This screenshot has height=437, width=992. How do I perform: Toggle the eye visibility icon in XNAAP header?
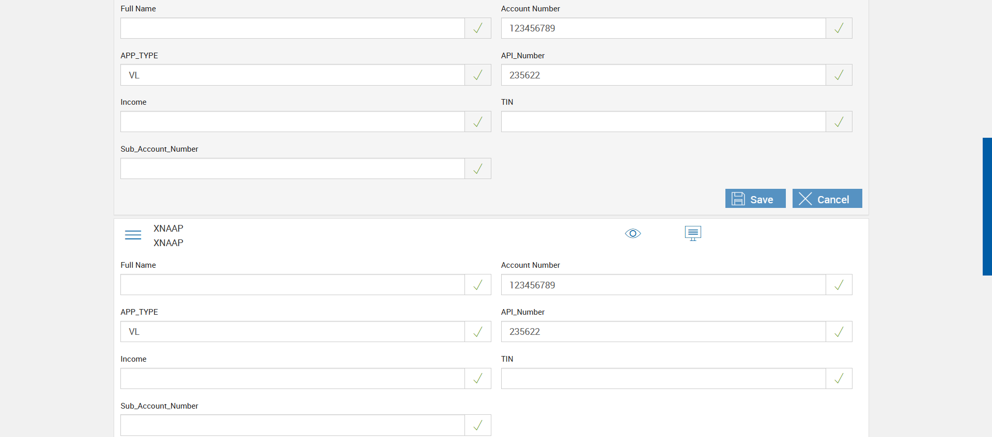tap(632, 234)
